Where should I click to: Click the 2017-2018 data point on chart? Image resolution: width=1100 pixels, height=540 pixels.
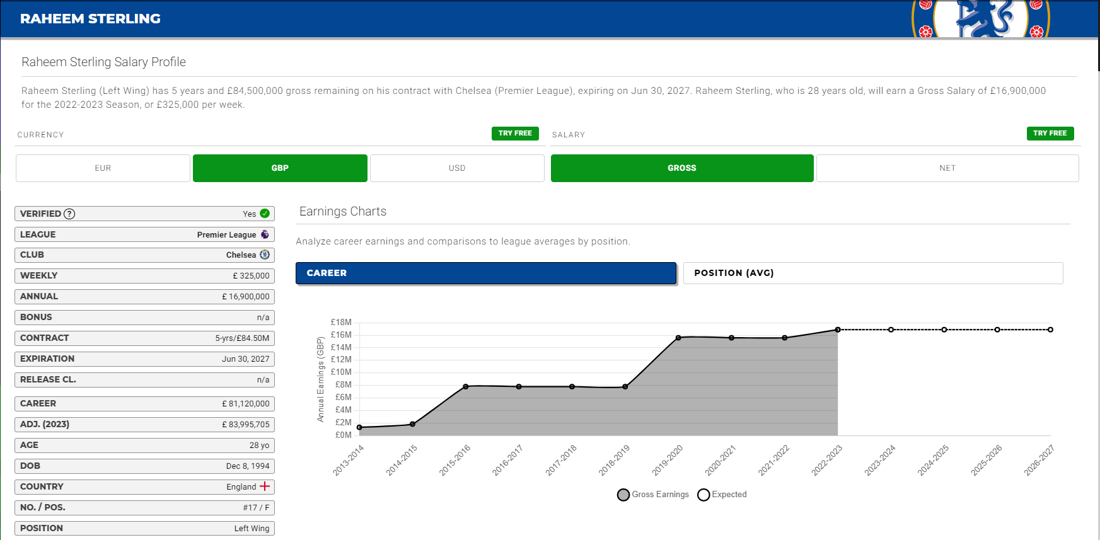click(572, 386)
